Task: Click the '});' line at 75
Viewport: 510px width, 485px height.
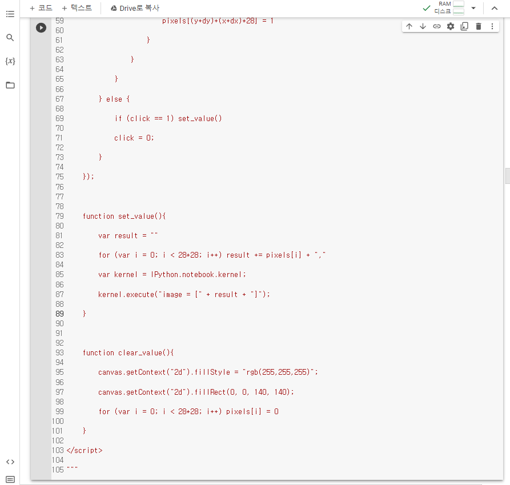Action: 89,177
